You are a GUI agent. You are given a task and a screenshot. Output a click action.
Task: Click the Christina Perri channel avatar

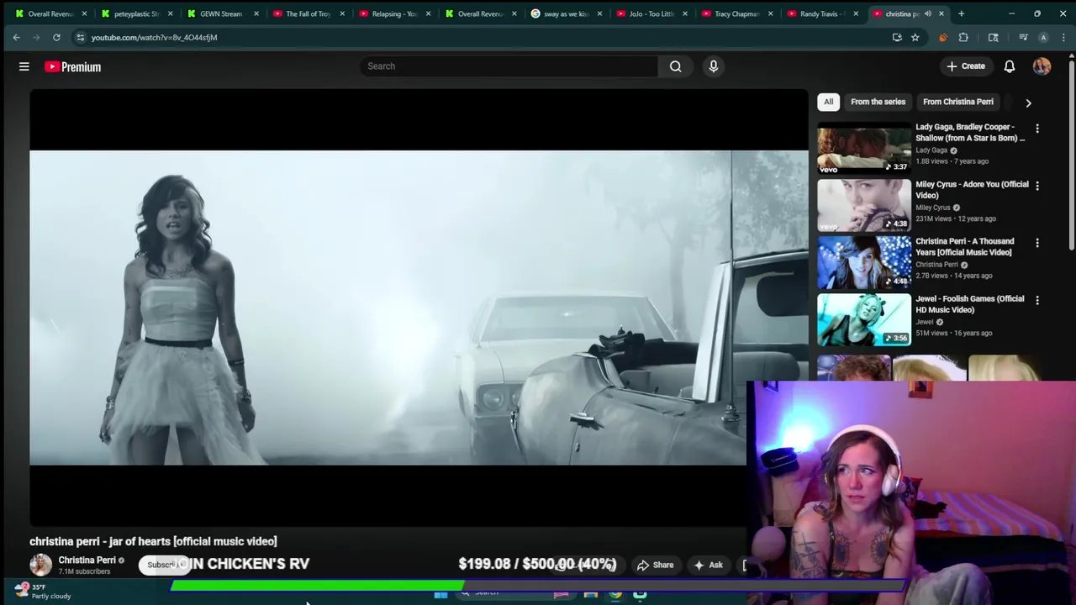40,565
